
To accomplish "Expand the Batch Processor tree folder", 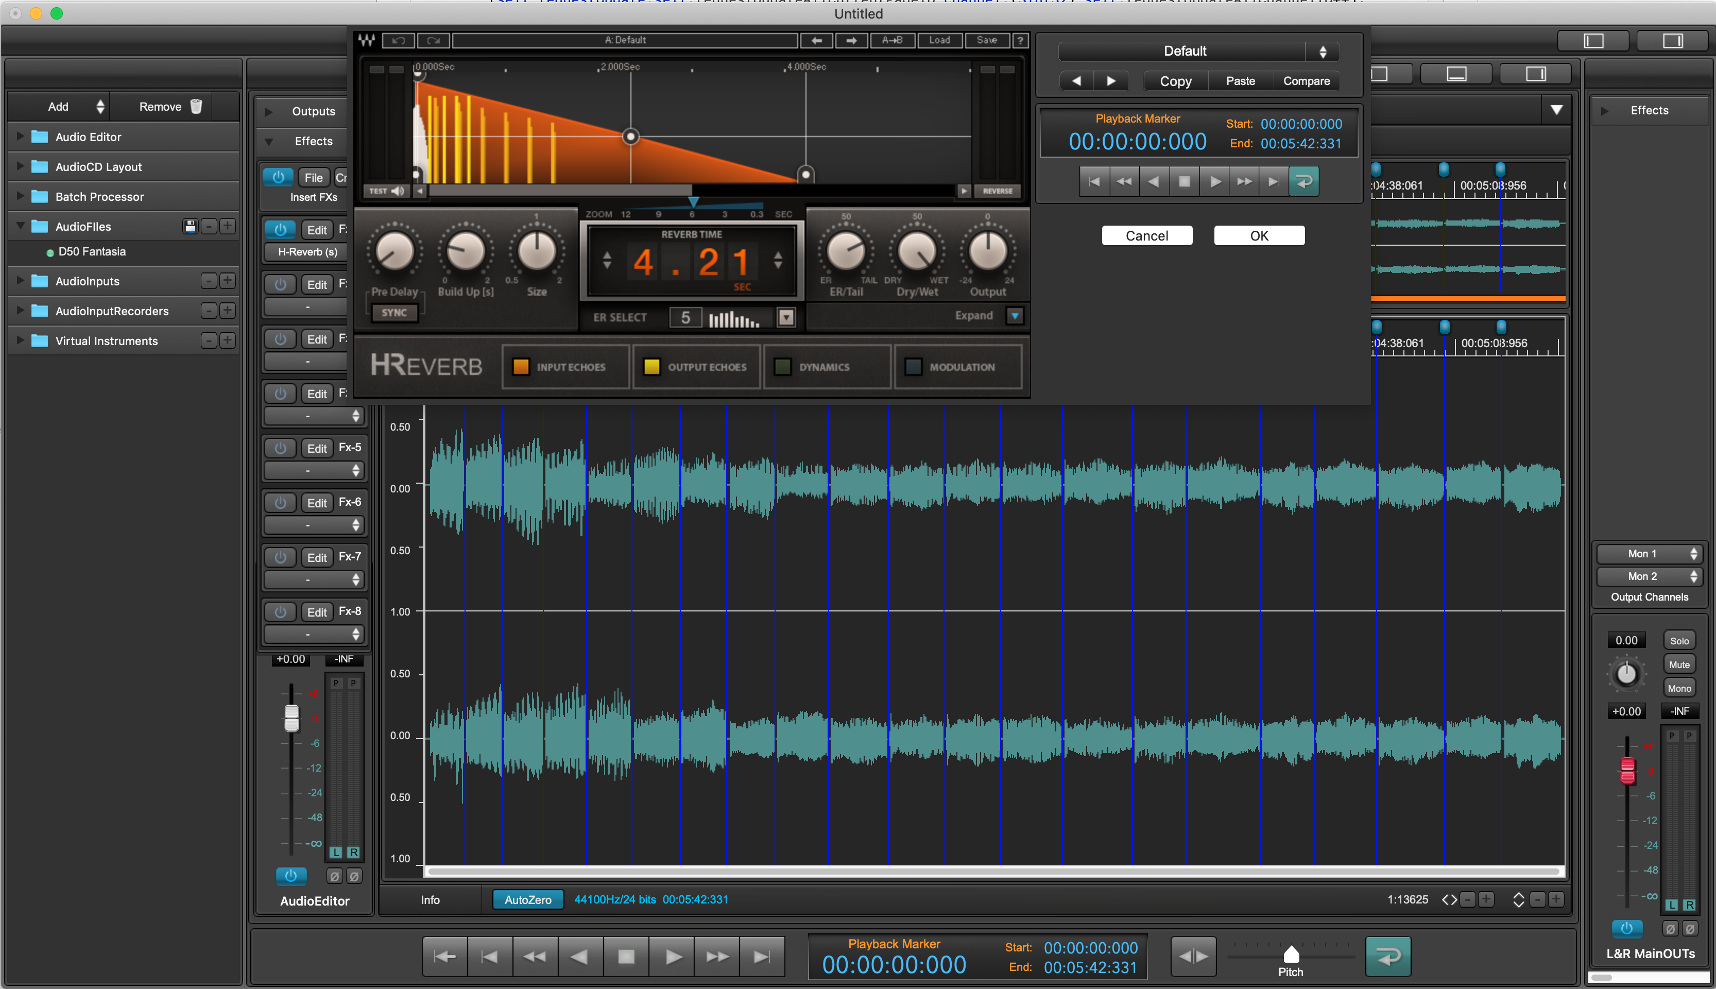I will coord(21,196).
